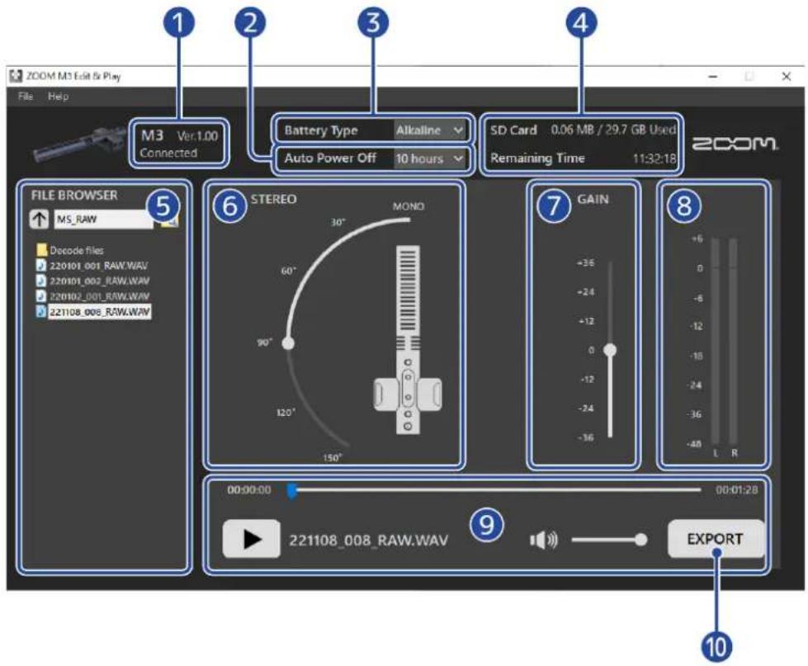The image size is (808, 666).
Task: Select file 220101_002_RAW.WAV
Action: click(92, 281)
